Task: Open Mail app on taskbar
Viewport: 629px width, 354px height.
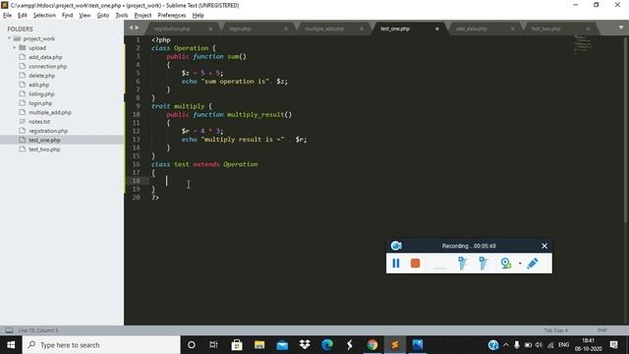Action: pos(282,345)
